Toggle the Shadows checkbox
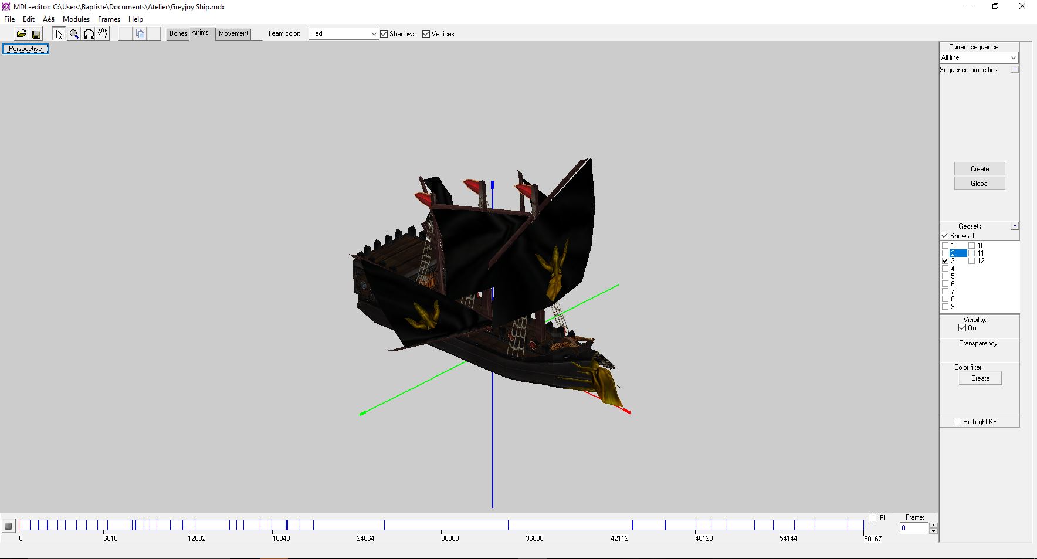 click(x=384, y=34)
